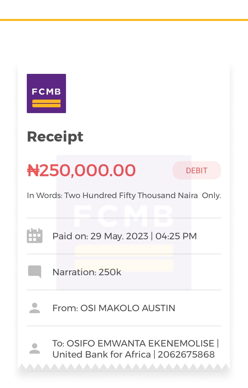Click the orange bar at top

click(124, 20)
